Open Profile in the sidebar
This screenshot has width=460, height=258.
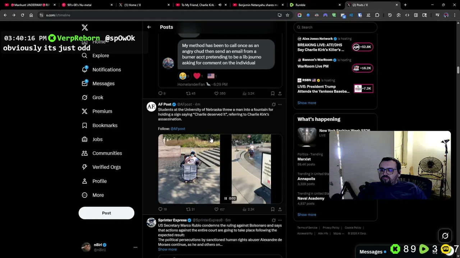coord(94,181)
